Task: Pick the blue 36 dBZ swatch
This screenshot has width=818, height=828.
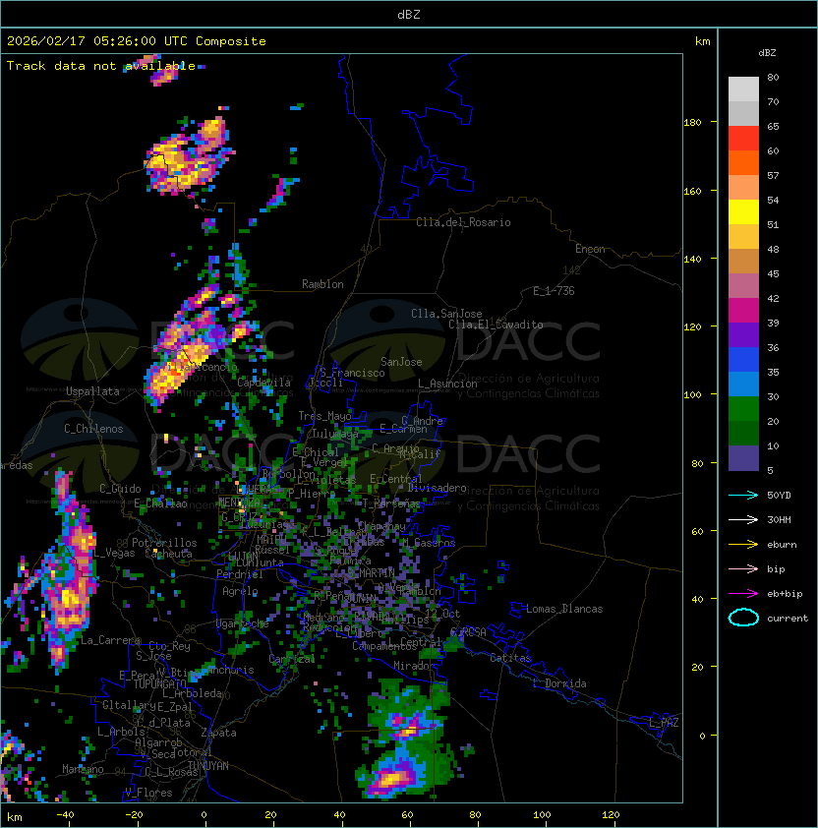Action: click(743, 360)
